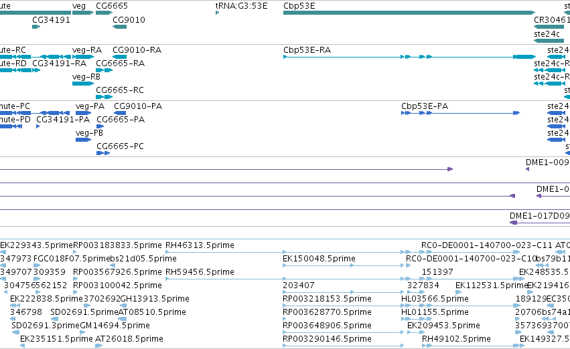Viewport: 570px width, 349px height.
Task: Click the DME1-017D09 clone label
Action: click(x=540, y=215)
